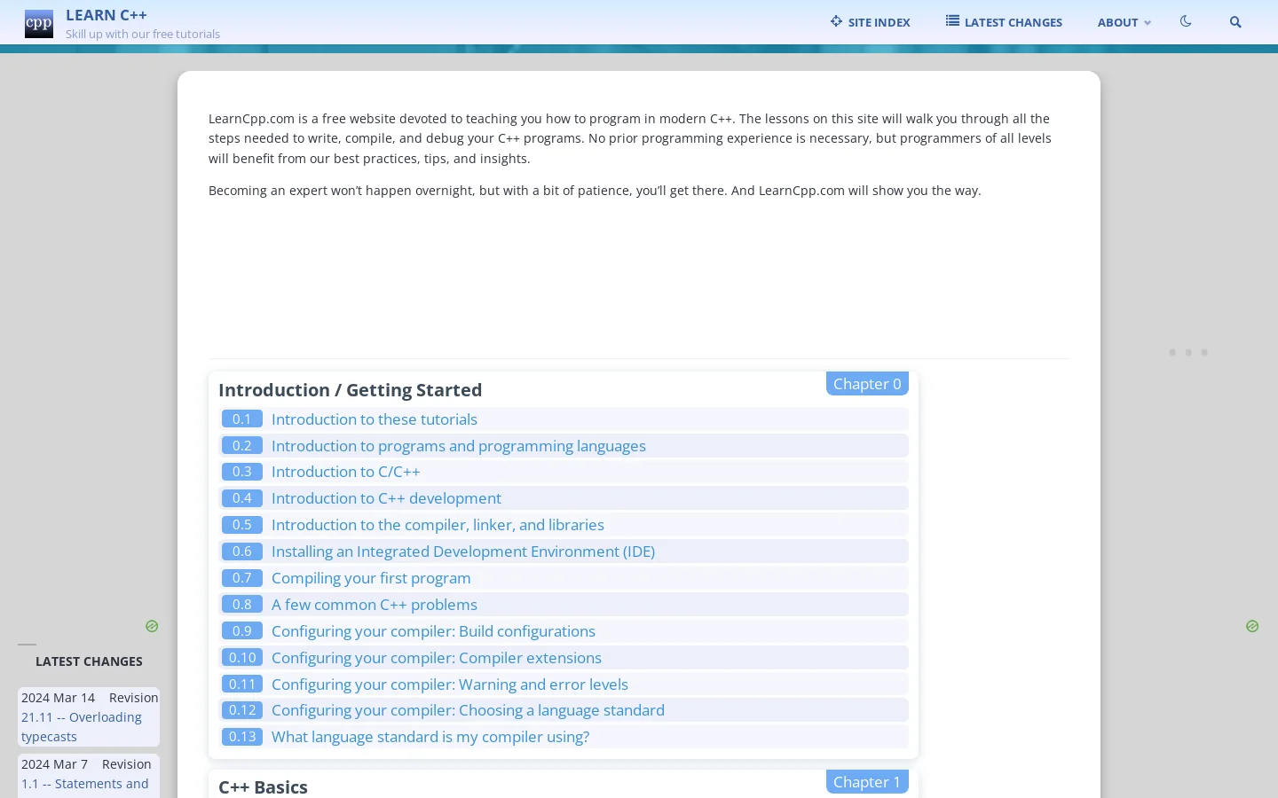Screen dimensions: 1278x798
Task: Click the Chapter 1 label
Action: pos(867,782)
